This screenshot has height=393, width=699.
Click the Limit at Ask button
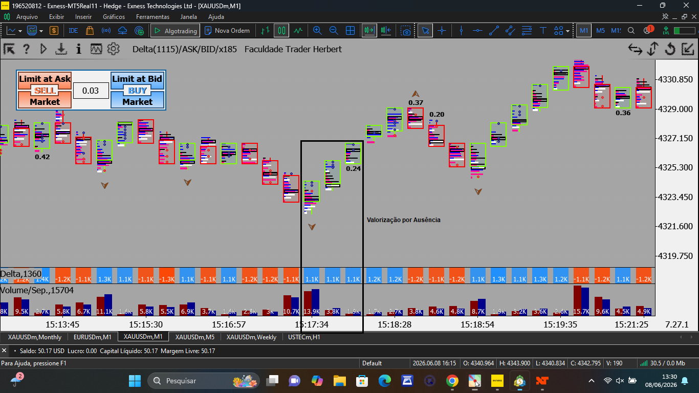(x=45, y=79)
